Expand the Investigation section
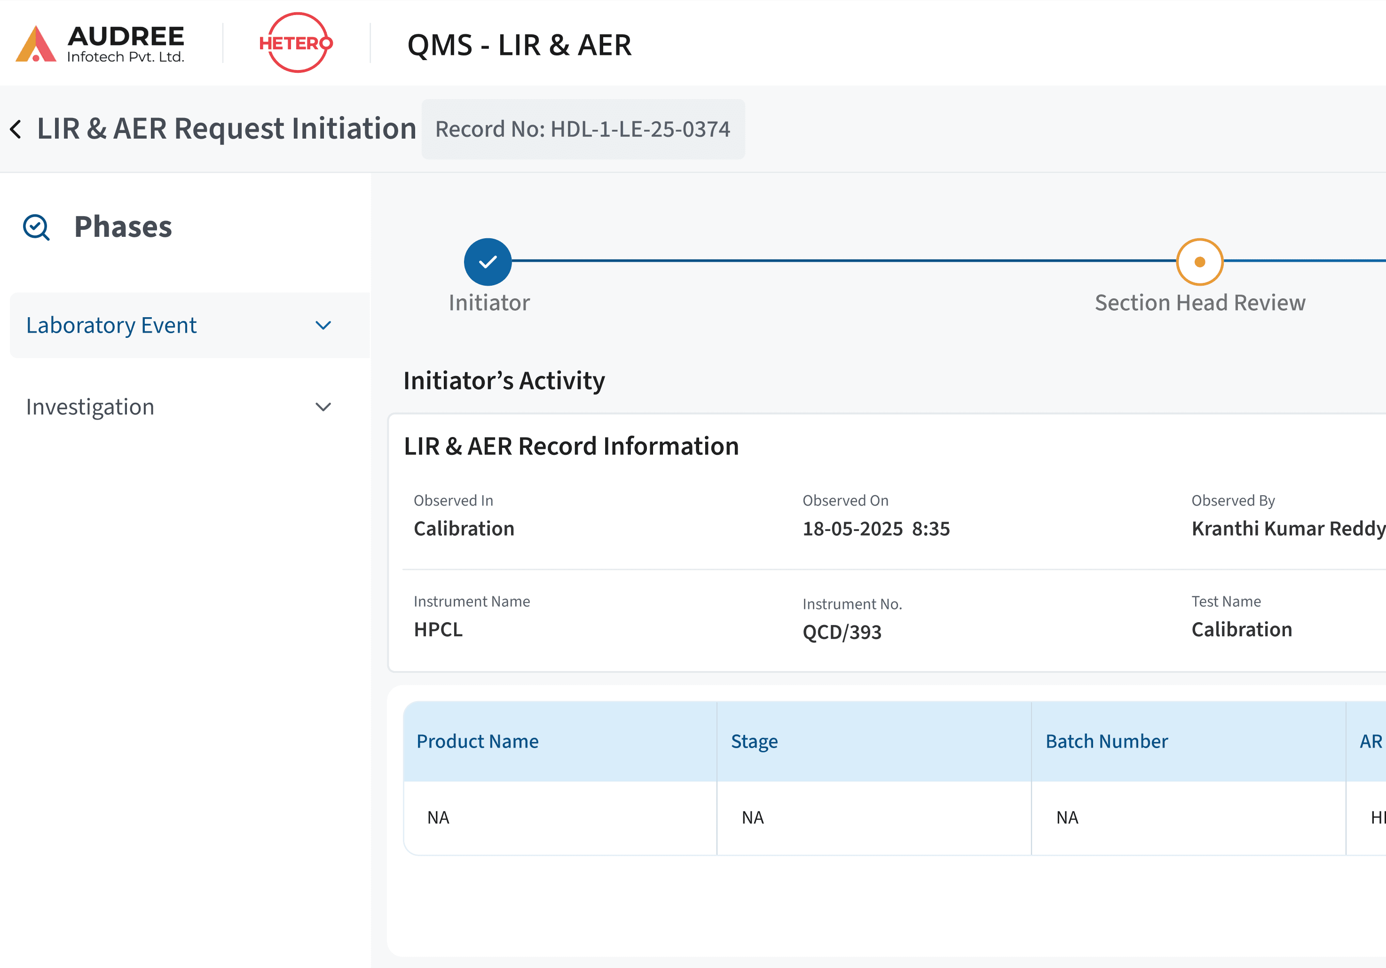The width and height of the screenshot is (1386, 968). [x=323, y=406]
